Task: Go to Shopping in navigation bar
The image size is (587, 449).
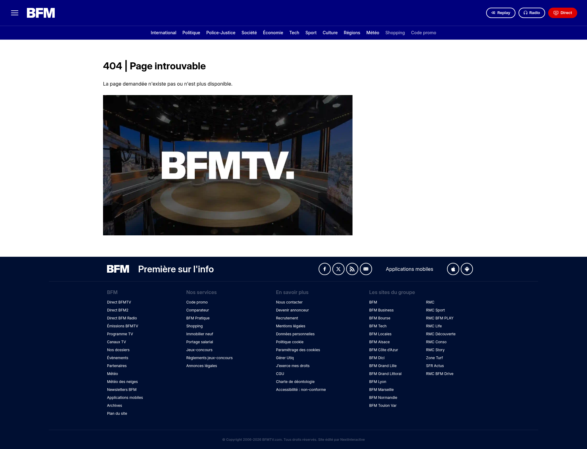Action: point(395,33)
